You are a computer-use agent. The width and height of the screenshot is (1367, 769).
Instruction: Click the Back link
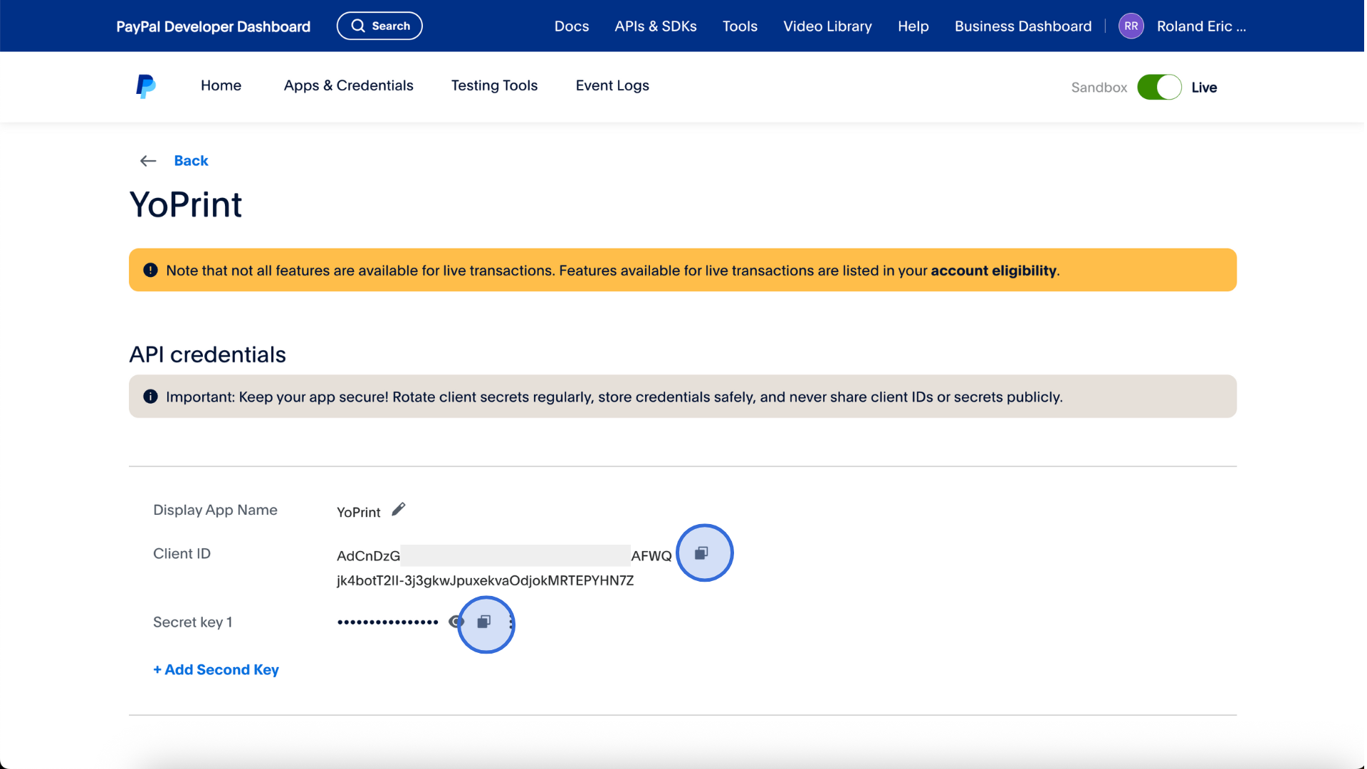point(191,161)
